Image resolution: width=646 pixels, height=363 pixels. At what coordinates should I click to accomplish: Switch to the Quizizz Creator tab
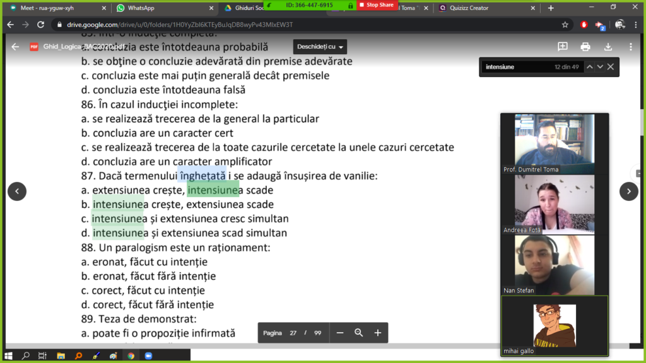479,8
